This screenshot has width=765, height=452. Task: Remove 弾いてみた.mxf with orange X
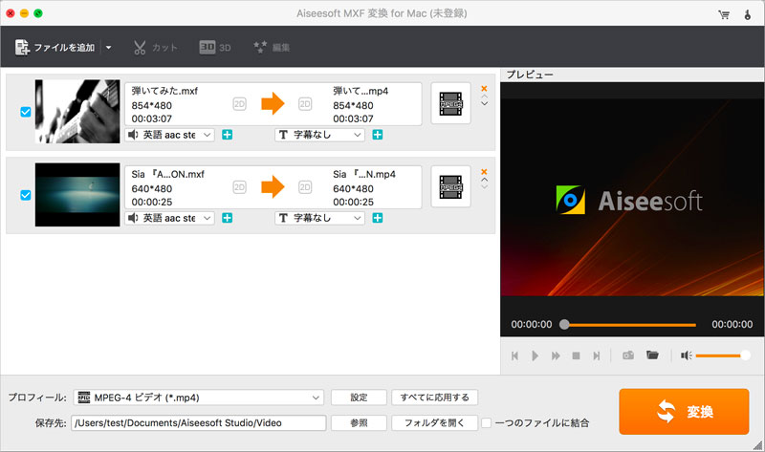click(484, 88)
